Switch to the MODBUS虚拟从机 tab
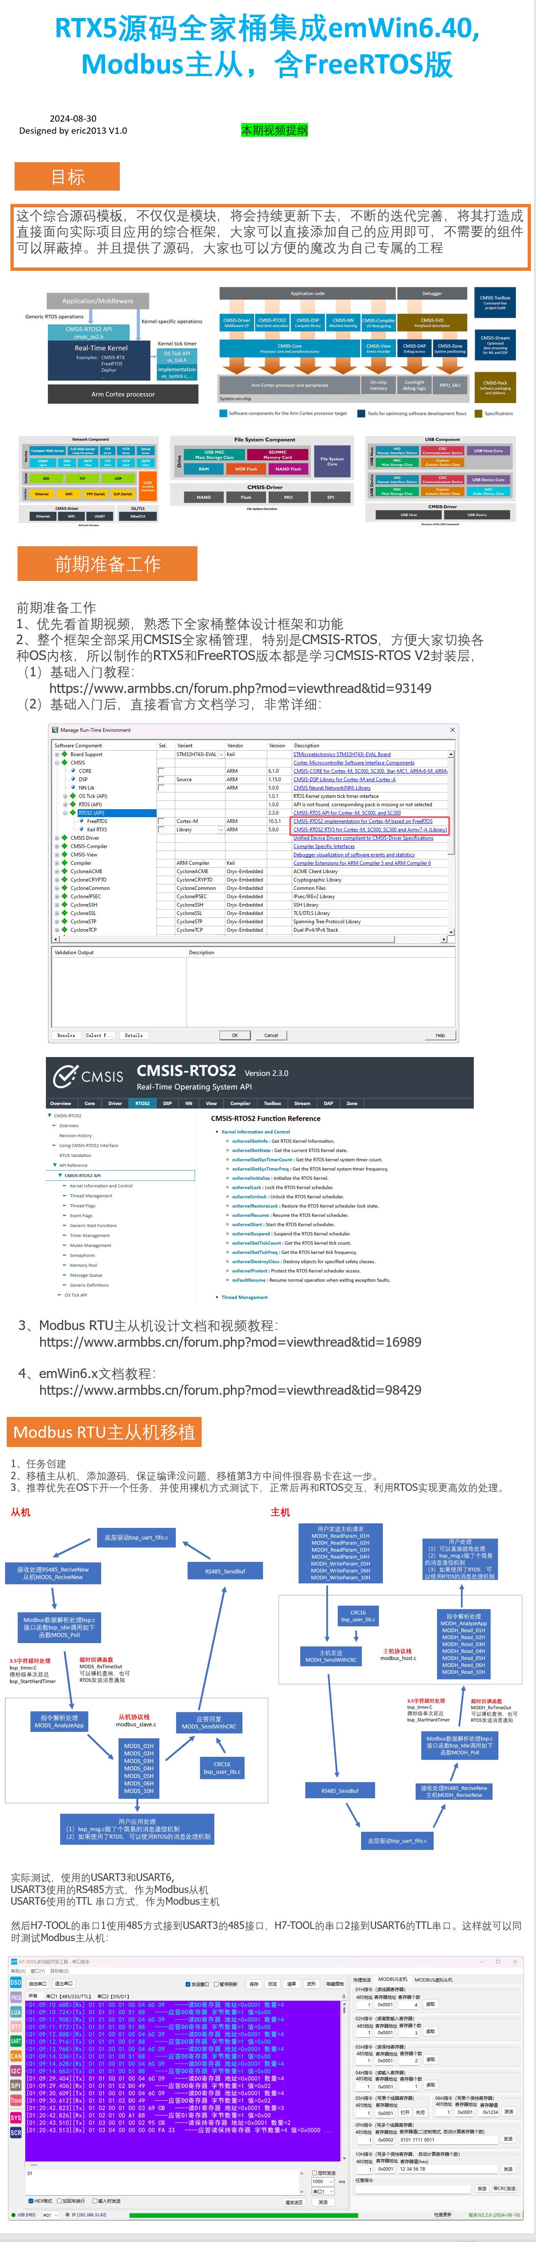Screen dimensions: 536x2242 tap(433, 1979)
